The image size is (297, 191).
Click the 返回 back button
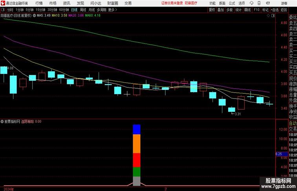pyautogui.click(x=284, y=10)
